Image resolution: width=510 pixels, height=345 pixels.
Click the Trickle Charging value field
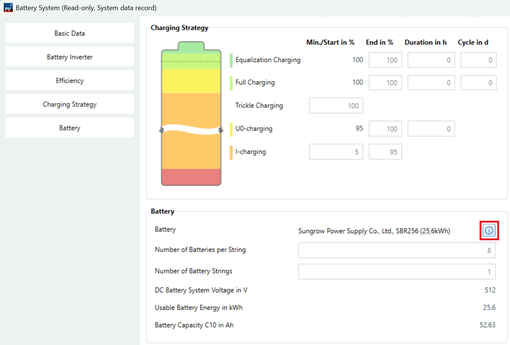point(336,106)
